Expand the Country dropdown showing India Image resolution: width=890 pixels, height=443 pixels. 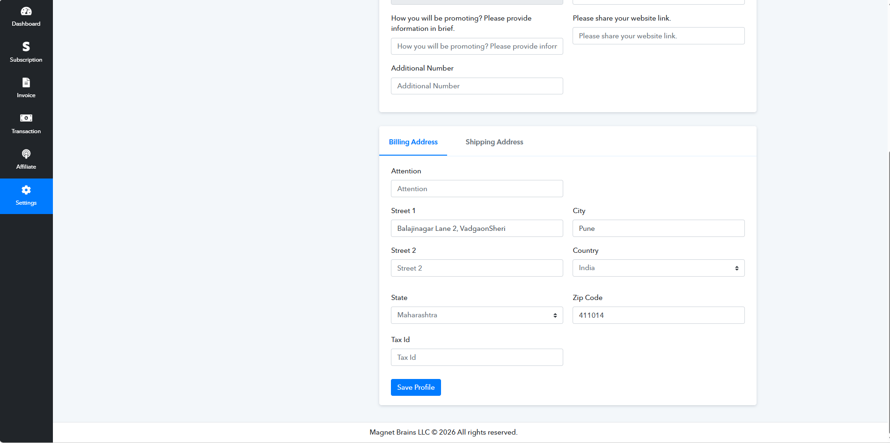tap(658, 268)
